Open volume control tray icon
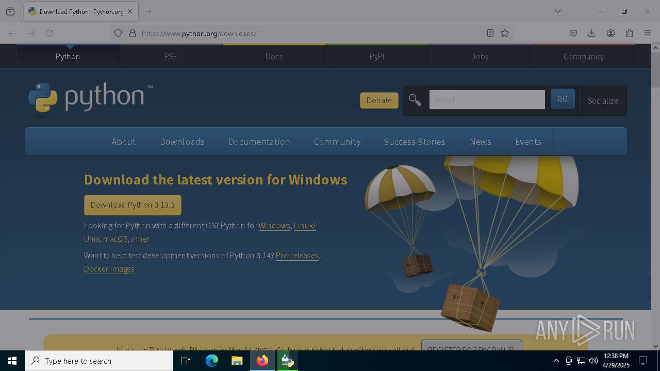The width and height of the screenshot is (660, 371). pos(593,361)
